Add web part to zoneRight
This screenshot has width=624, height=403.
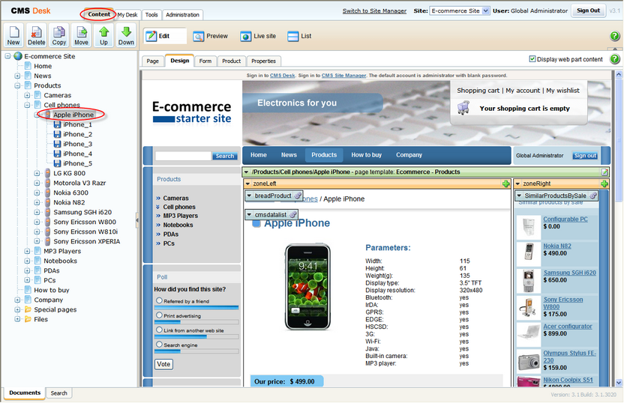coord(604,184)
